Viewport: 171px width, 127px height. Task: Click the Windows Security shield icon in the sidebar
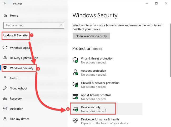click(5, 68)
